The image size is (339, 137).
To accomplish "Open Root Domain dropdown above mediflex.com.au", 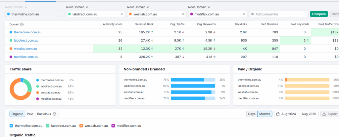I will (199, 7).
